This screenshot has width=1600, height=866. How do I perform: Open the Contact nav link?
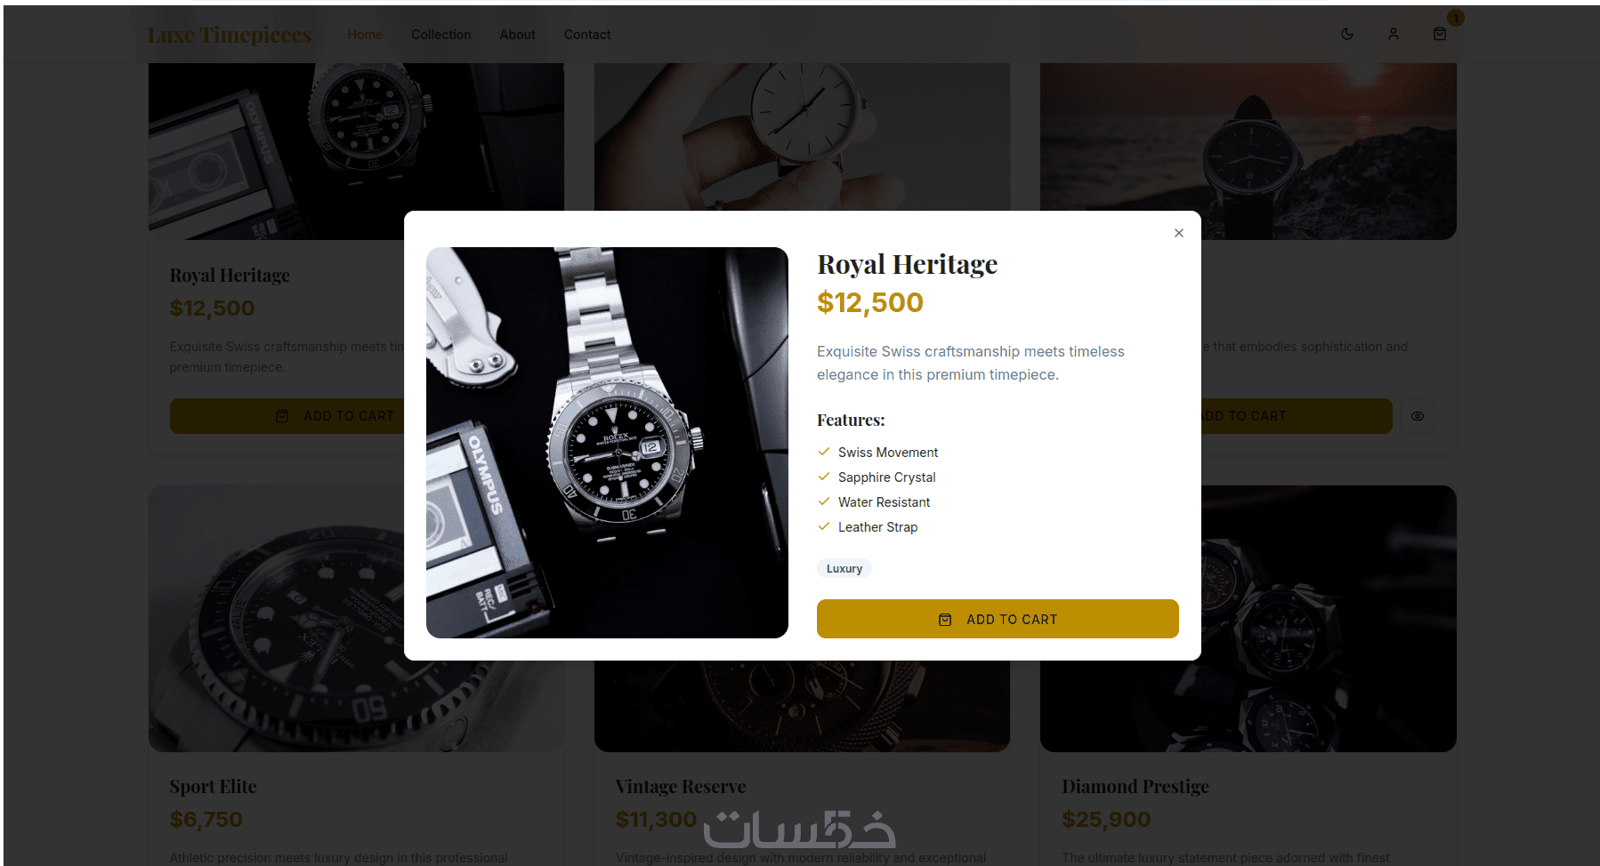point(587,35)
